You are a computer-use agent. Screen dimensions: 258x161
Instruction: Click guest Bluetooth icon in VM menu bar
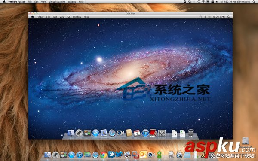coord(205,17)
